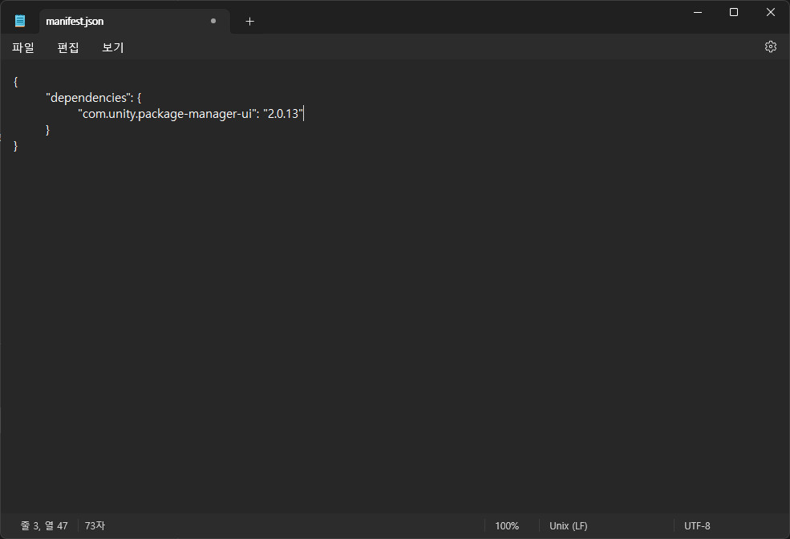Open the 보기 menu

[113, 47]
